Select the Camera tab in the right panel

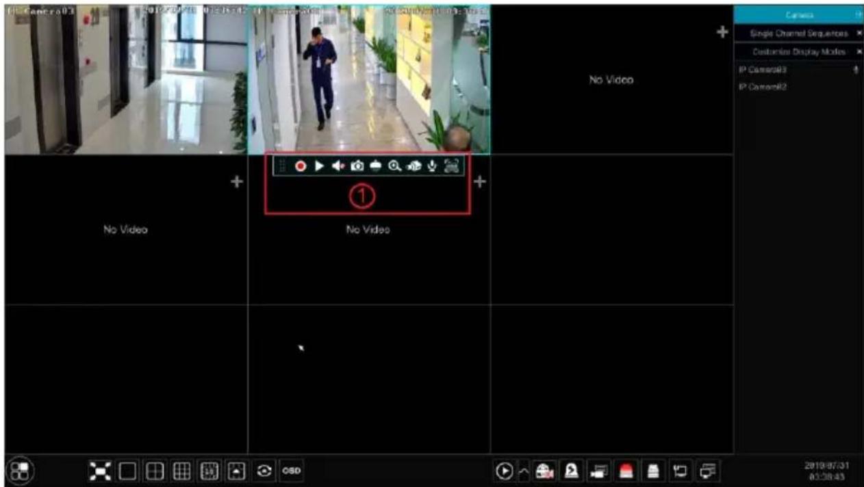tap(799, 14)
